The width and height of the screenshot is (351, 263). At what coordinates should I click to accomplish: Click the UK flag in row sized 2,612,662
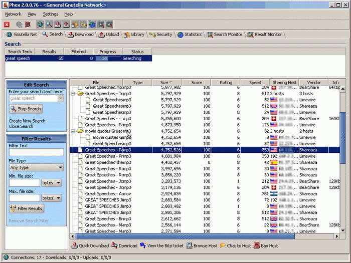tap(274, 219)
